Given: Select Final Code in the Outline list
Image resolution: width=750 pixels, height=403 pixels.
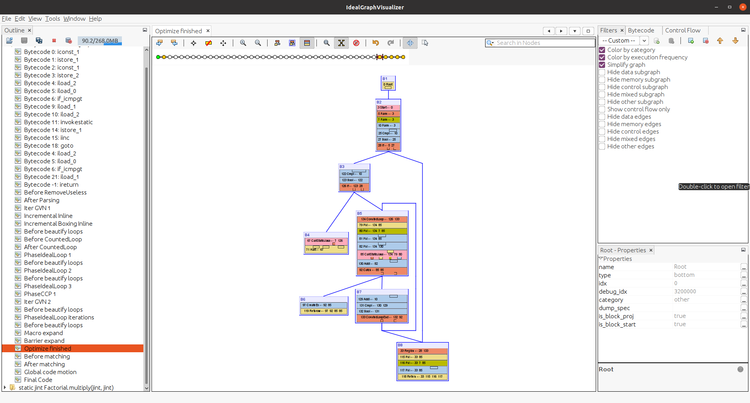Looking at the screenshot, I should pos(38,380).
